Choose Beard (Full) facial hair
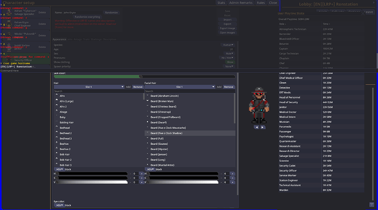This screenshot has height=210, width=378. 189,138
